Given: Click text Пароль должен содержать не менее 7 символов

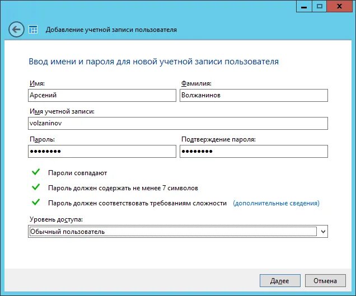Looking at the screenshot, I should (123, 188).
